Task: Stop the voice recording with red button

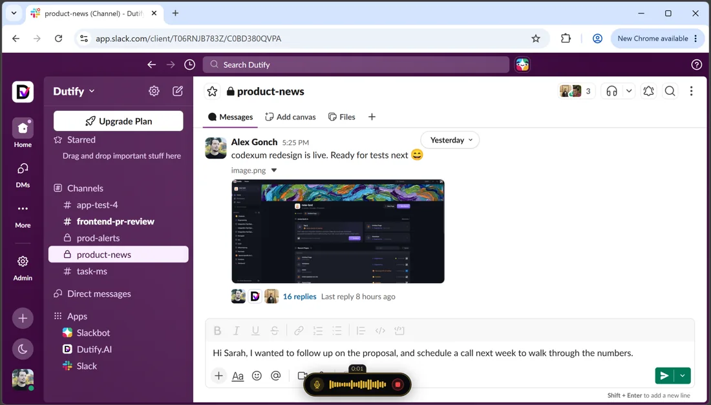Action: (398, 384)
